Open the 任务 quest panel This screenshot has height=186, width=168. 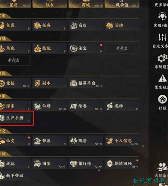pyautogui.click(x=50, y=25)
